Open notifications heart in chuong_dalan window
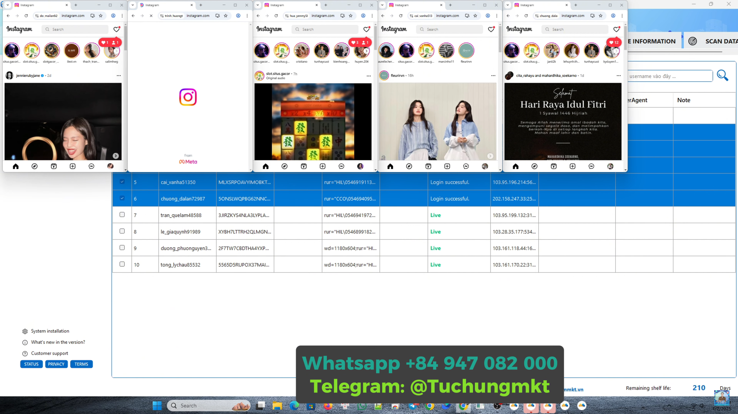This screenshot has height=414, width=738. click(x=616, y=29)
